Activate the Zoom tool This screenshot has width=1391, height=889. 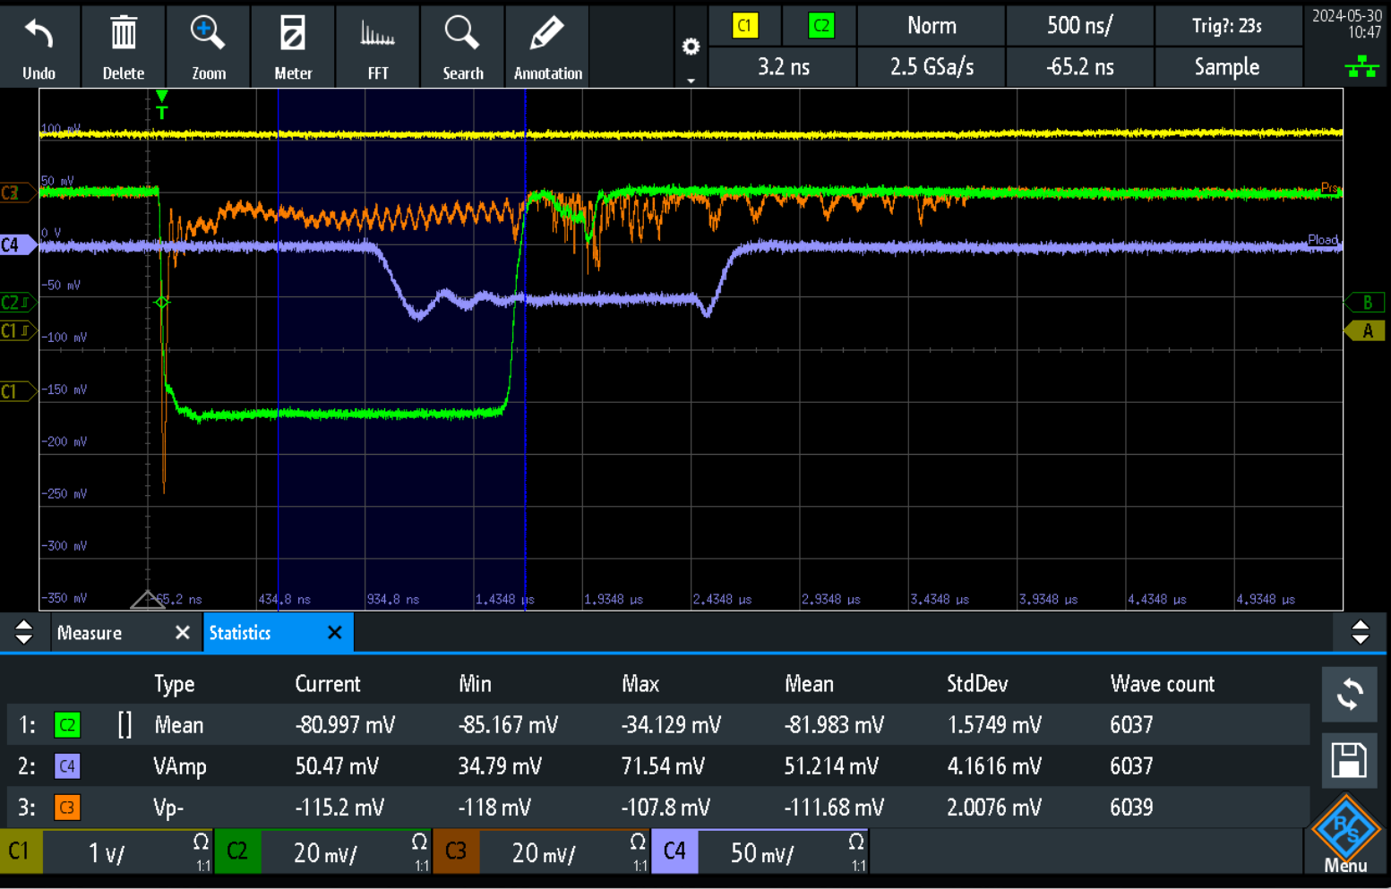(x=208, y=47)
